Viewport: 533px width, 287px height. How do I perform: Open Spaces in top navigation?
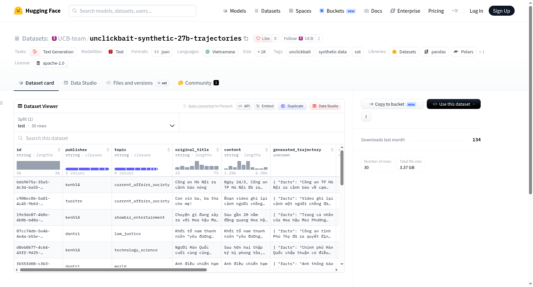[x=300, y=11]
